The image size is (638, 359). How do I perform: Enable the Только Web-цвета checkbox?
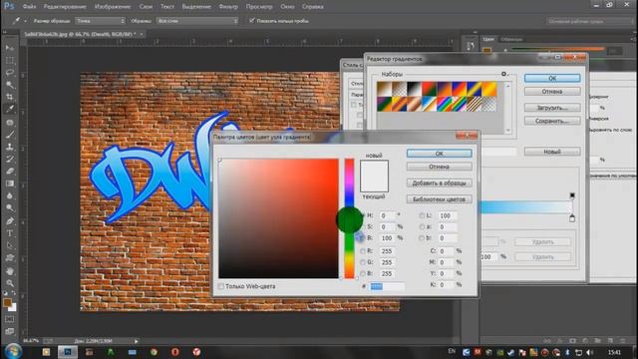[220, 286]
